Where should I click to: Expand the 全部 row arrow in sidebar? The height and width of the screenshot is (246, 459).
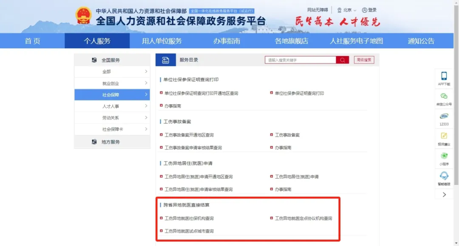(x=146, y=72)
